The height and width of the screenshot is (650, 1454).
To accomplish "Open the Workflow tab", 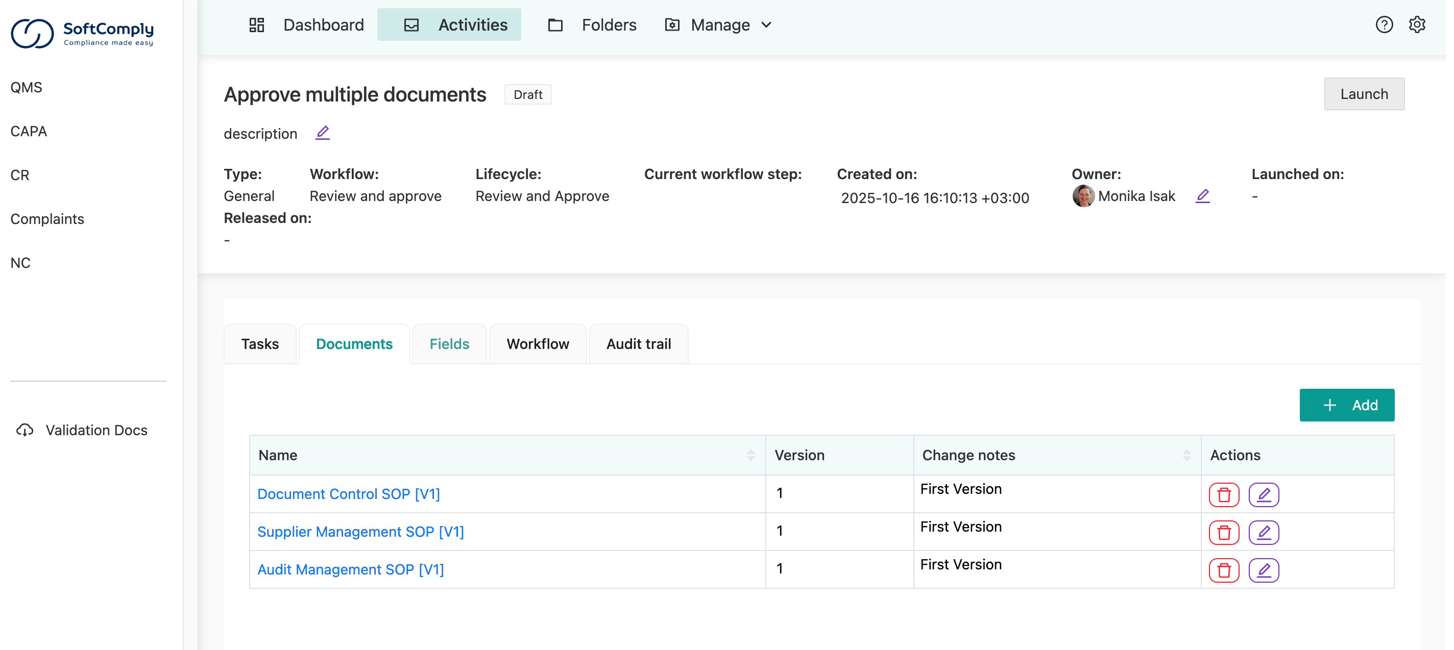I will [538, 343].
